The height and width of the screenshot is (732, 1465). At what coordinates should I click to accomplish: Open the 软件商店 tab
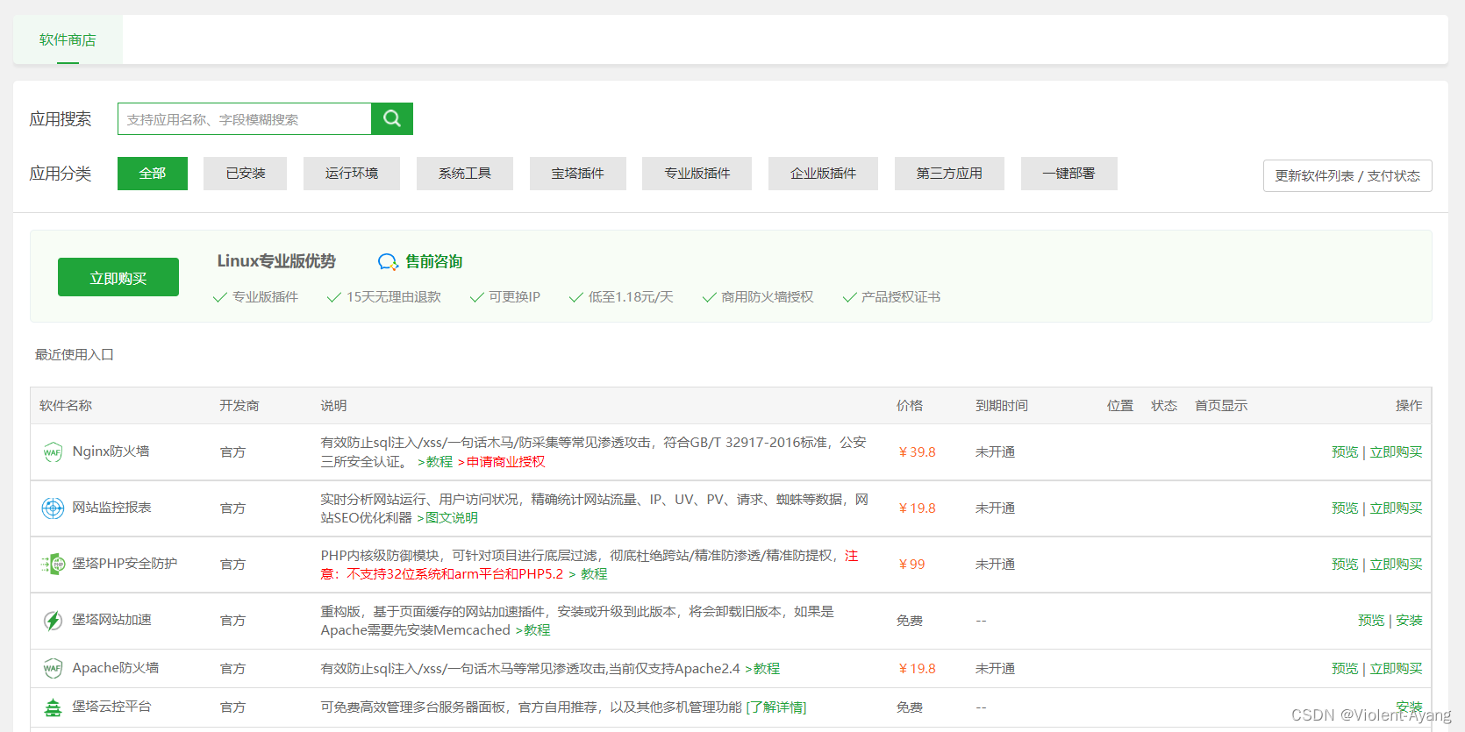[68, 39]
